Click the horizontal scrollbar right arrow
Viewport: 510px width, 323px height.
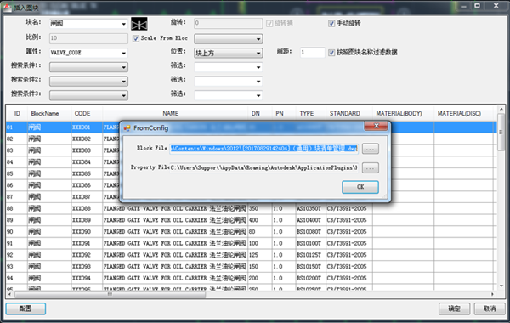tap(492, 294)
